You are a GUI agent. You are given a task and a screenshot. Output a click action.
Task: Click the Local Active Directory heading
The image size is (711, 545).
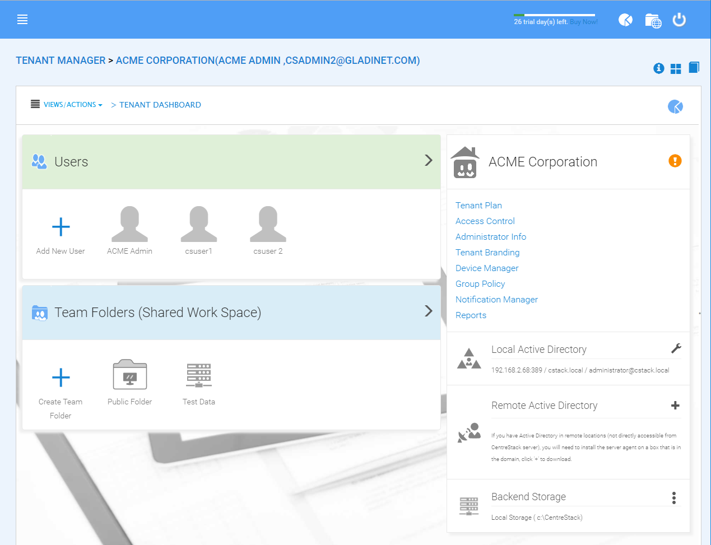tap(539, 350)
